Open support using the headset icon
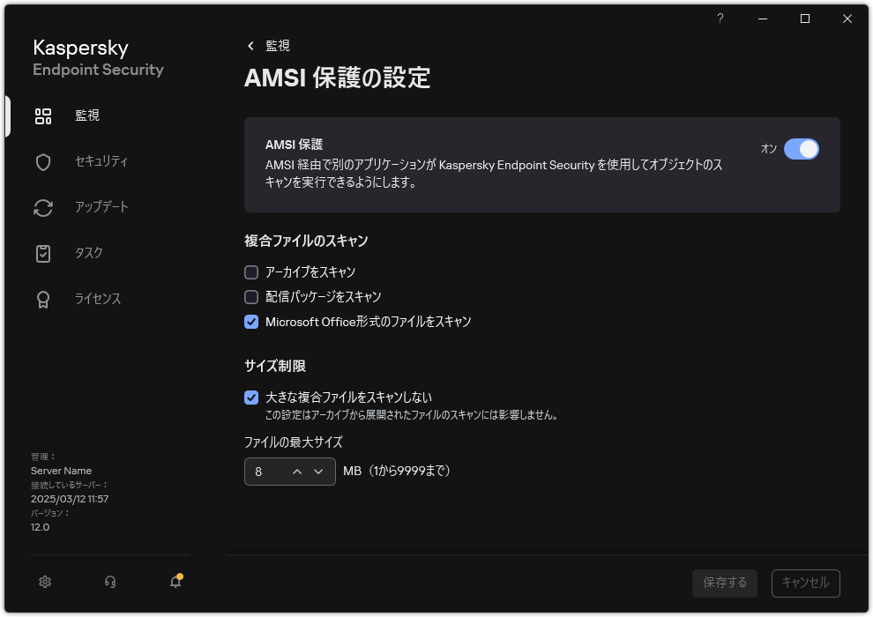 [109, 582]
